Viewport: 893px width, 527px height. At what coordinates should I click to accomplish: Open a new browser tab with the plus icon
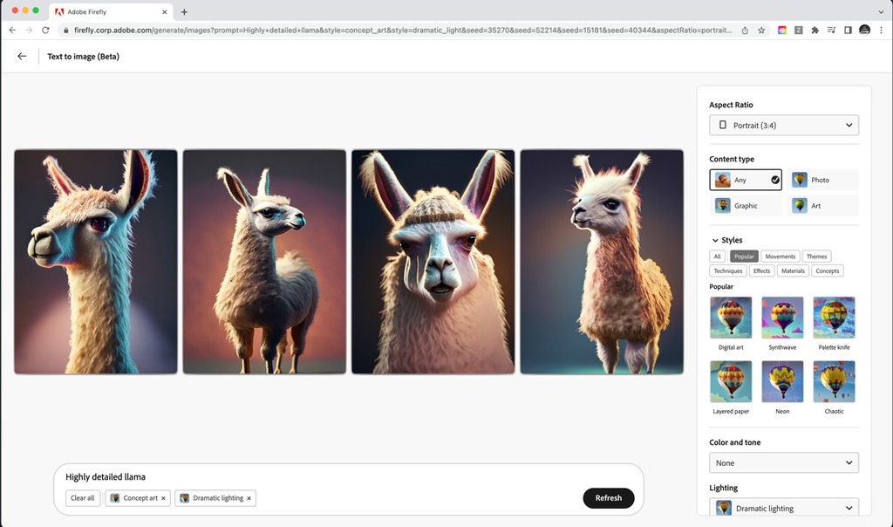click(184, 12)
